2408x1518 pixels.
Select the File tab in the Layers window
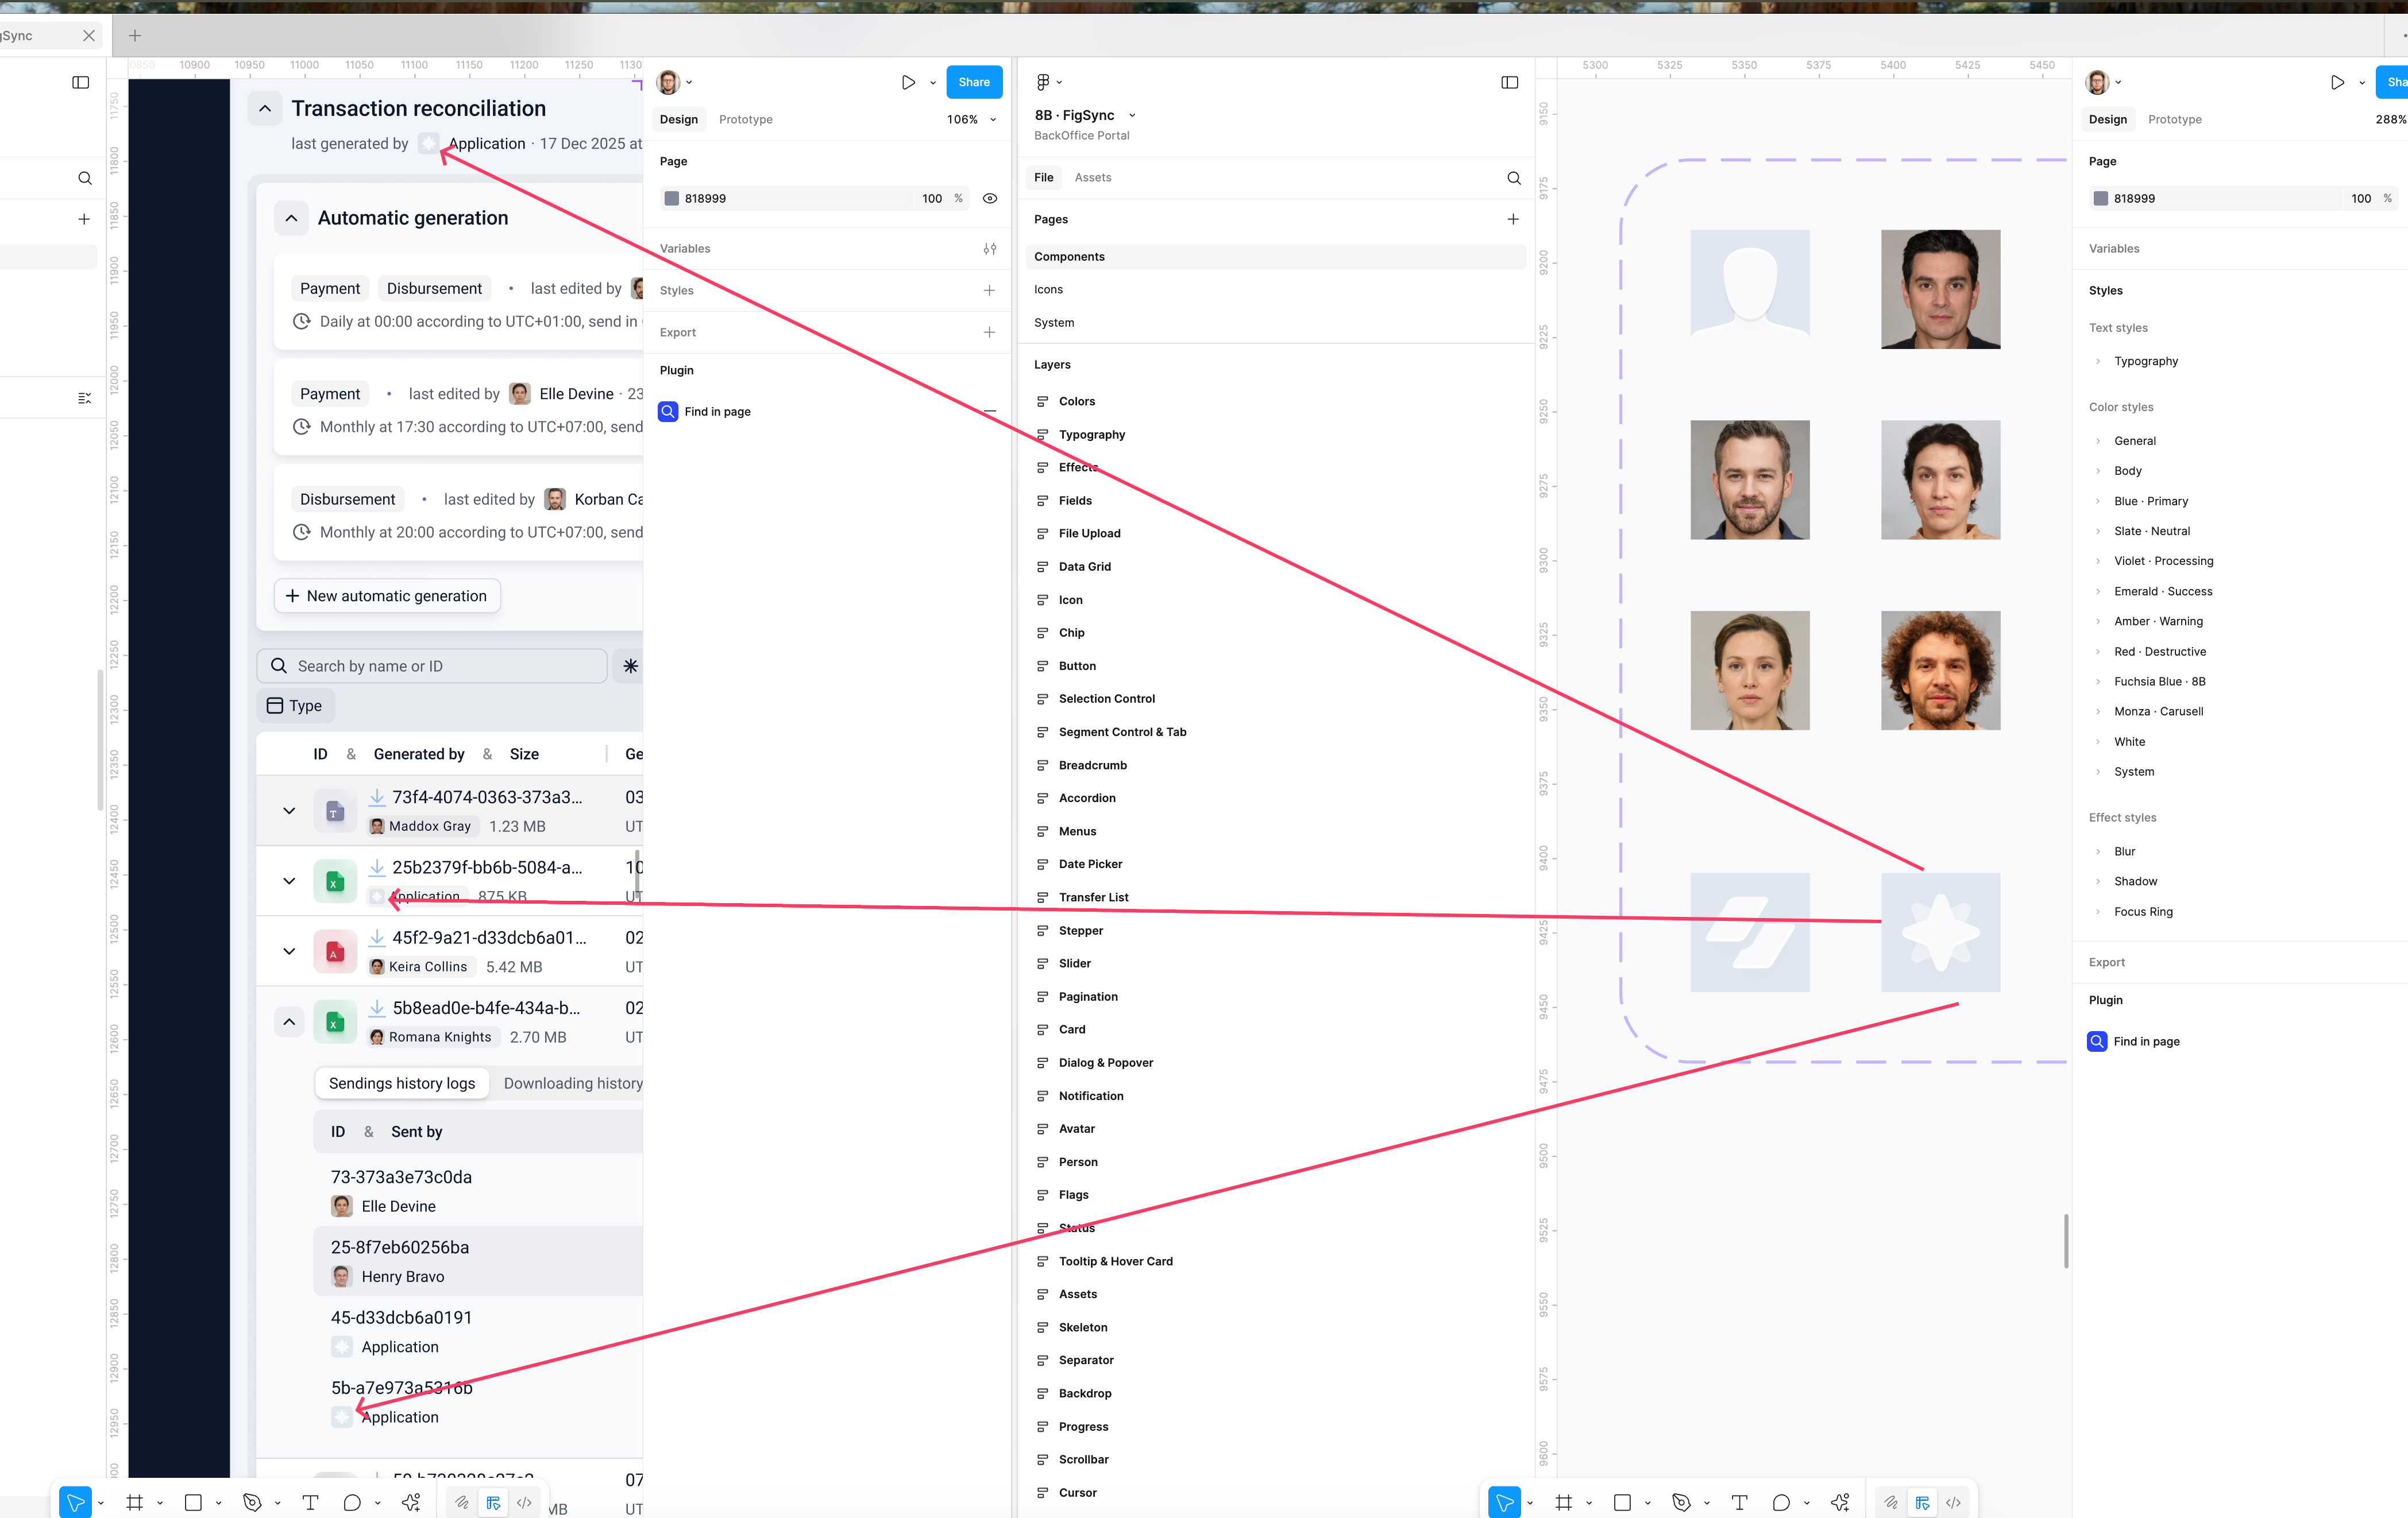[x=1044, y=177]
